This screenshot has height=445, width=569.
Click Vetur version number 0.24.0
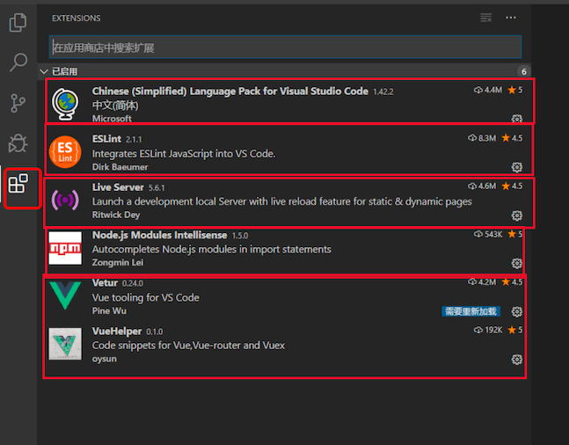[x=133, y=283]
